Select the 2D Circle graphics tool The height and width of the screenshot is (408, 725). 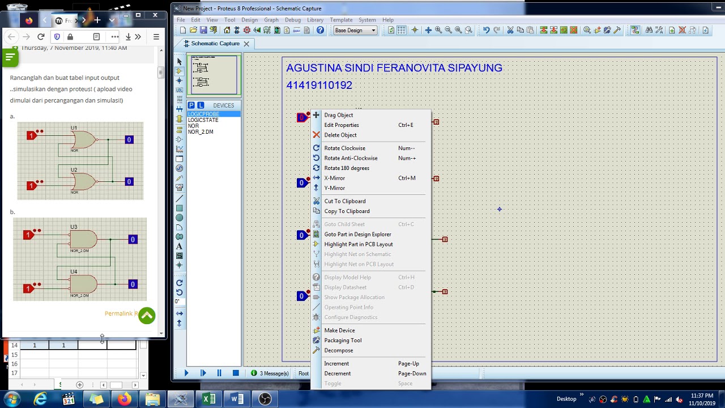180,218
